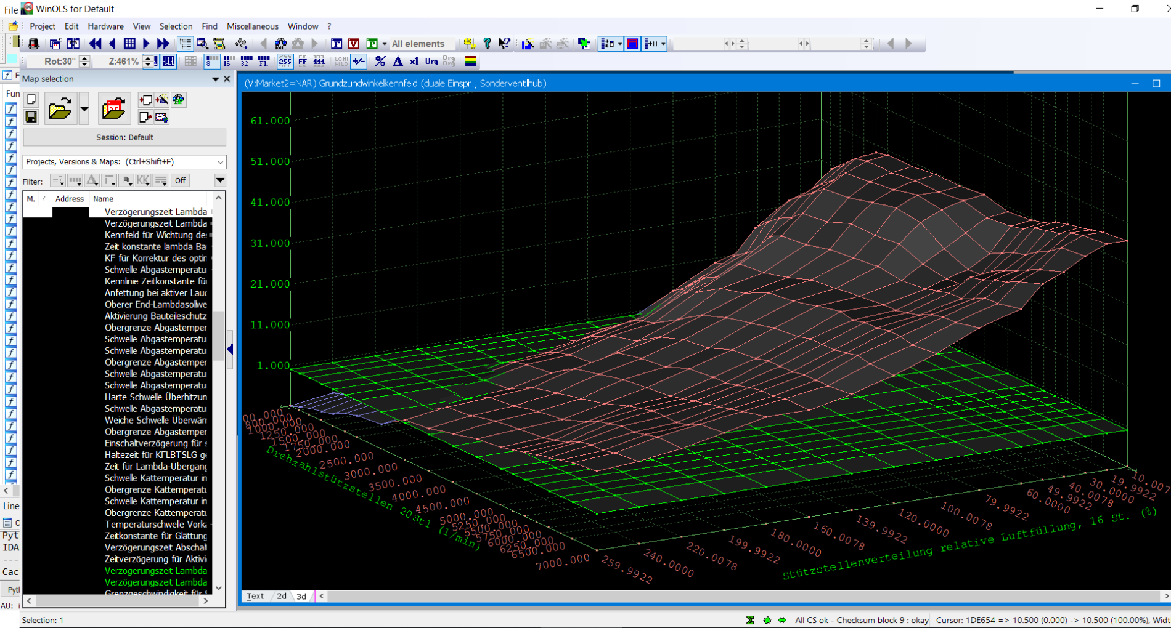Expand the open-folder dropdown arrow
Viewport: 1171px width, 628px height.
pos(84,109)
